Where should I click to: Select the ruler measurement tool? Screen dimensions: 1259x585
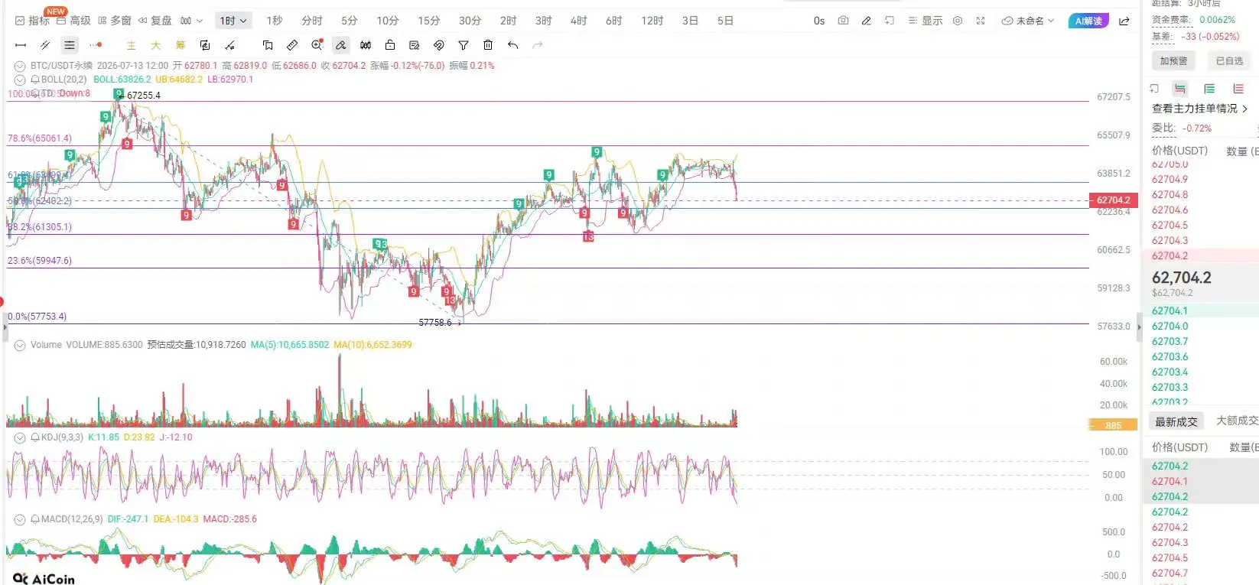coord(292,45)
